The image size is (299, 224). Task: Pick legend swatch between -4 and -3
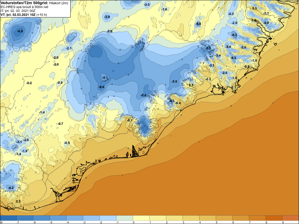tap(75, 218)
